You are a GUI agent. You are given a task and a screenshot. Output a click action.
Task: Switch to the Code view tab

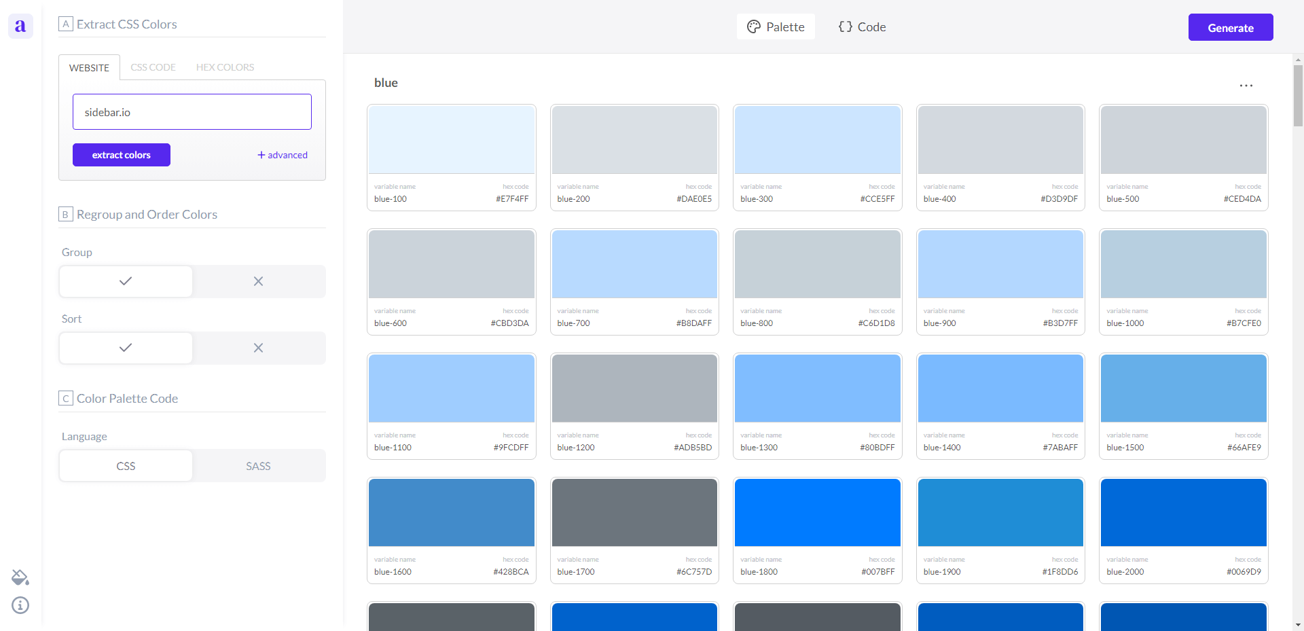pyautogui.click(x=862, y=26)
